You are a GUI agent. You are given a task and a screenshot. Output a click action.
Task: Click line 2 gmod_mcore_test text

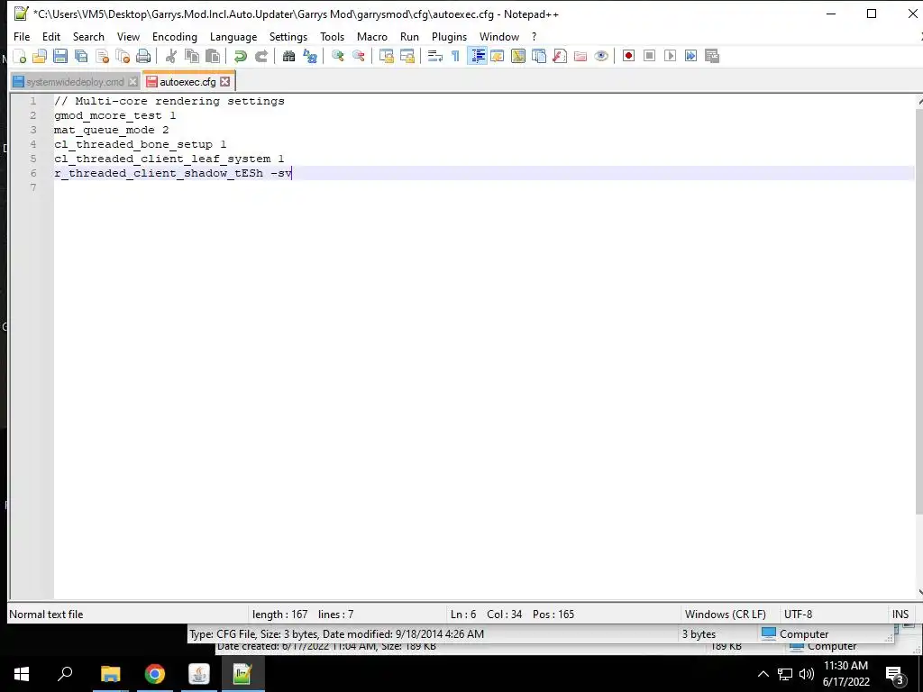(114, 115)
